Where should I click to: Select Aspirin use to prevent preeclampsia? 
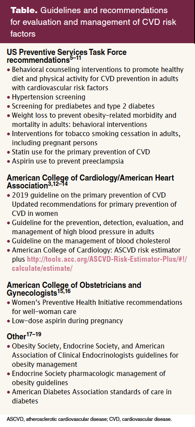67,161
